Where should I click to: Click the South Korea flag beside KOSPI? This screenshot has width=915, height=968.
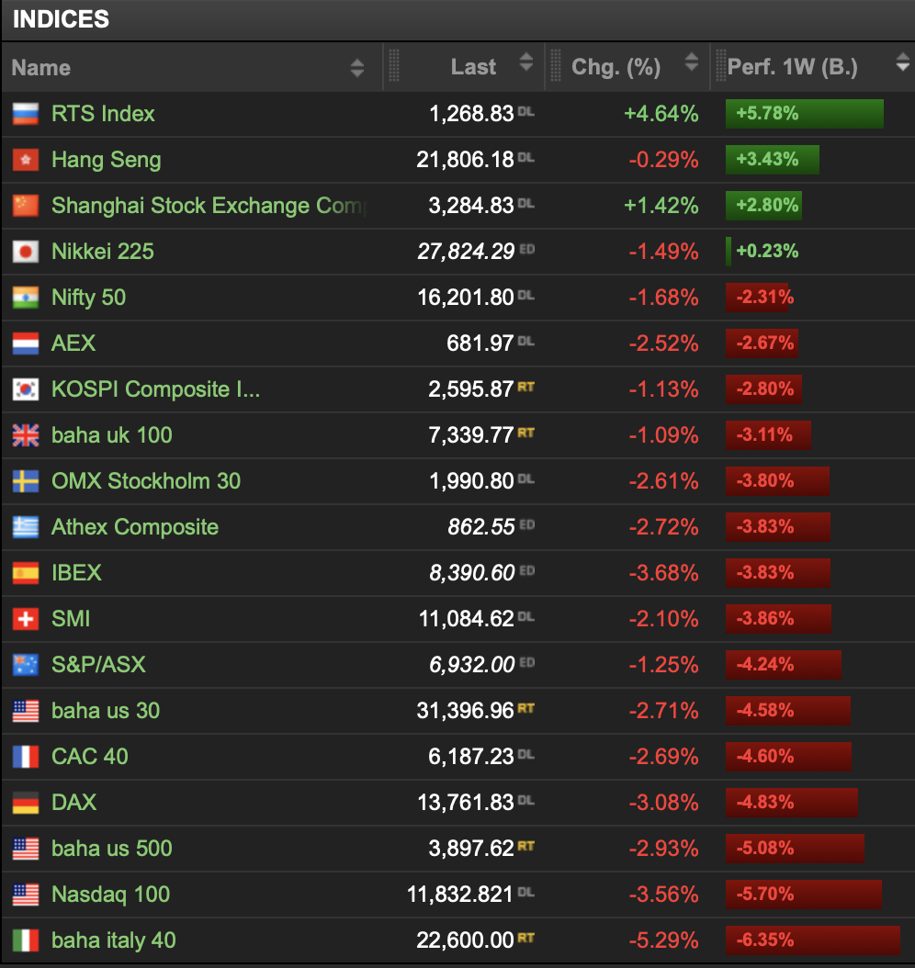coord(26,388)
